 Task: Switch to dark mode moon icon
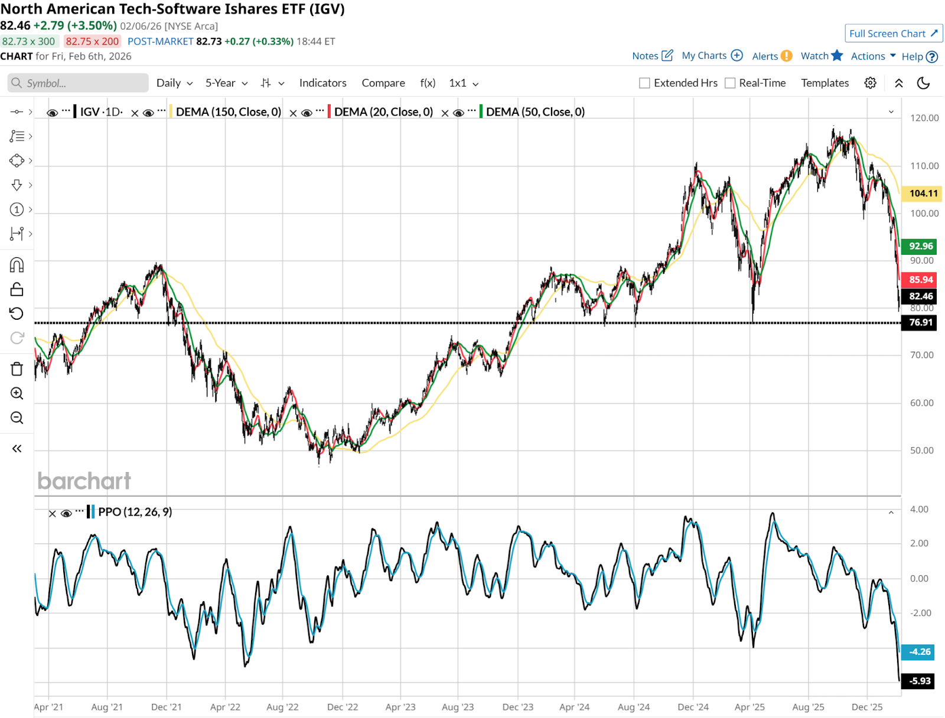click(923, 83)
